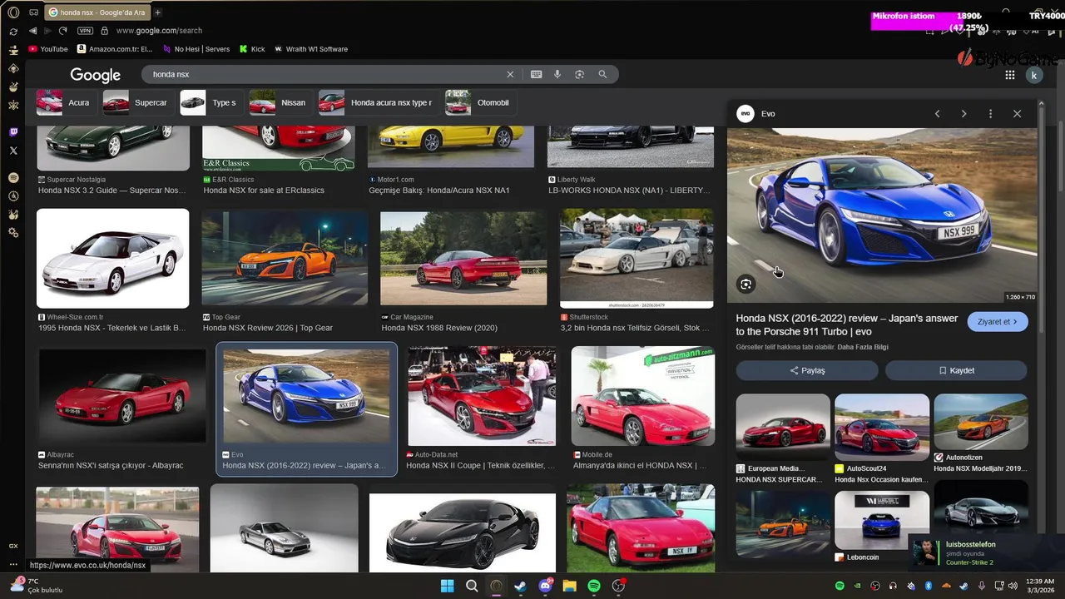
Task: Open the Windows Start button
Action: click(x=447, y=586)
